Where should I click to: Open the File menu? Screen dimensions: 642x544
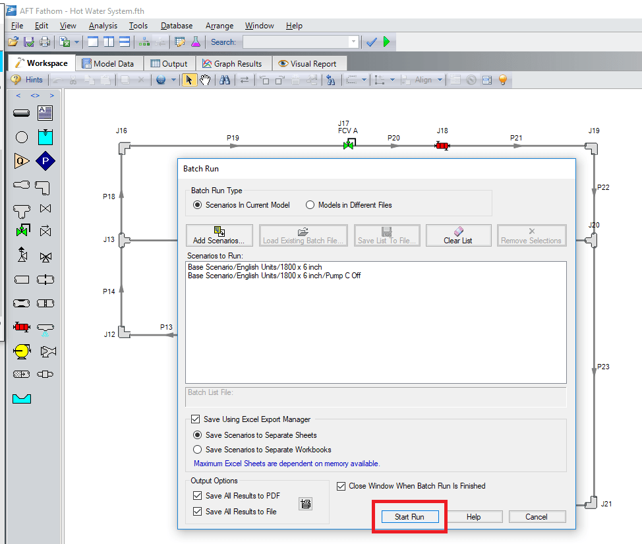coord(17,26)
